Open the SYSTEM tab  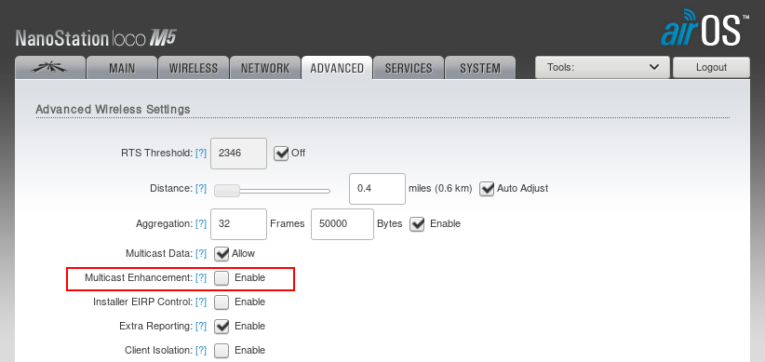click(x=480, y=68)
